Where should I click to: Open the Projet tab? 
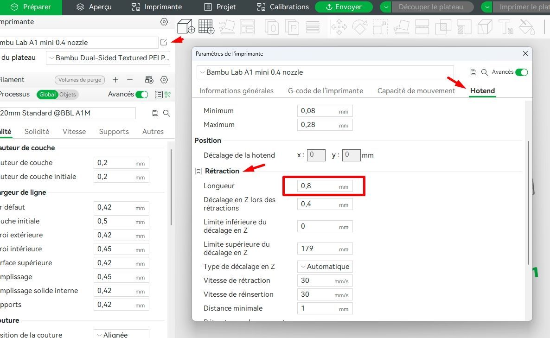220,7
